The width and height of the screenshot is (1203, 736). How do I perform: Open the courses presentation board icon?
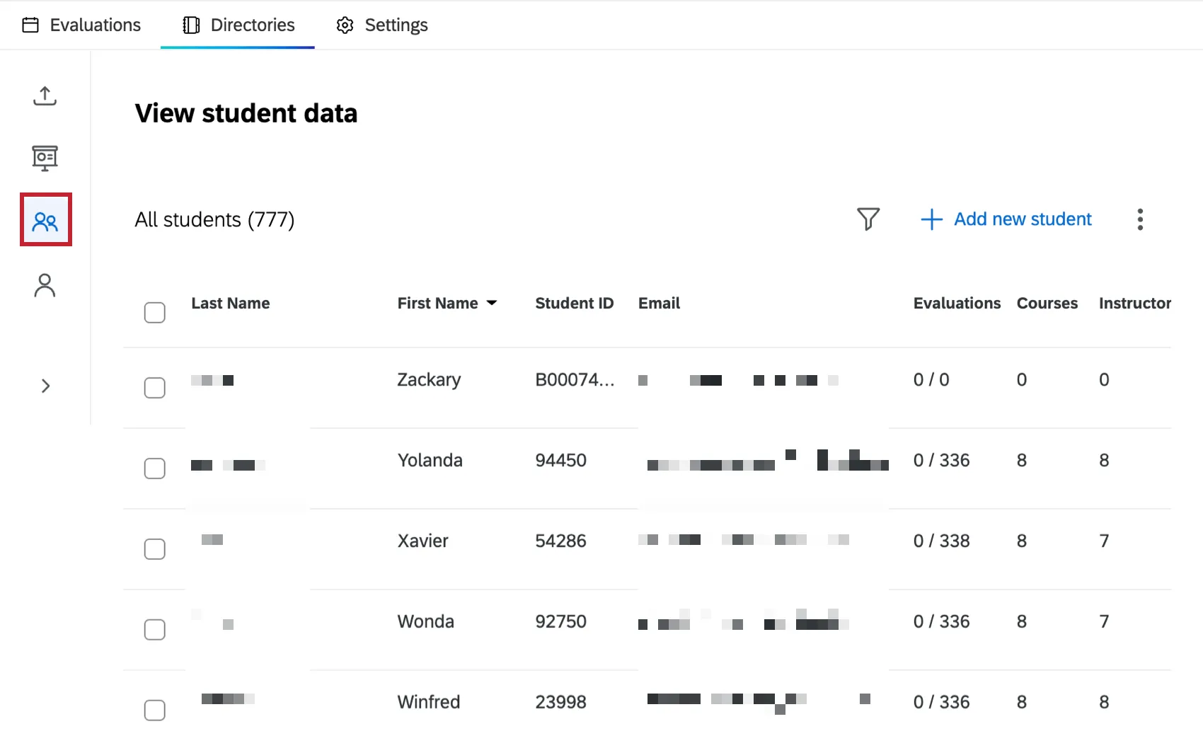[45, 158]
